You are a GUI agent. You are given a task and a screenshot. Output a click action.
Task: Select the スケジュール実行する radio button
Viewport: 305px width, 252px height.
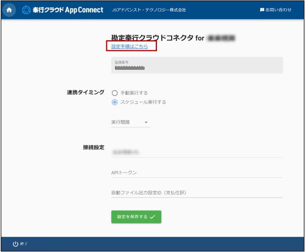(x=115, y=102)
